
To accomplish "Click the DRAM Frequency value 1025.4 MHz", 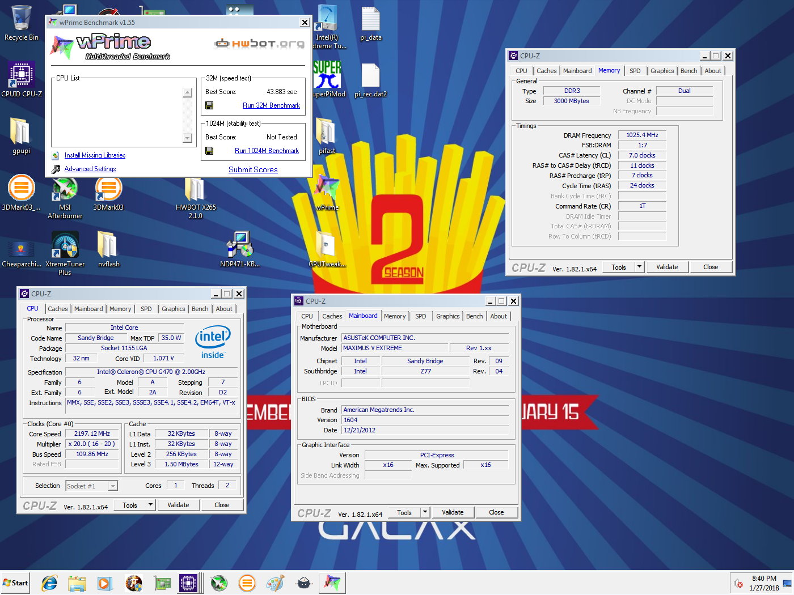I will (x=642, y=135).
